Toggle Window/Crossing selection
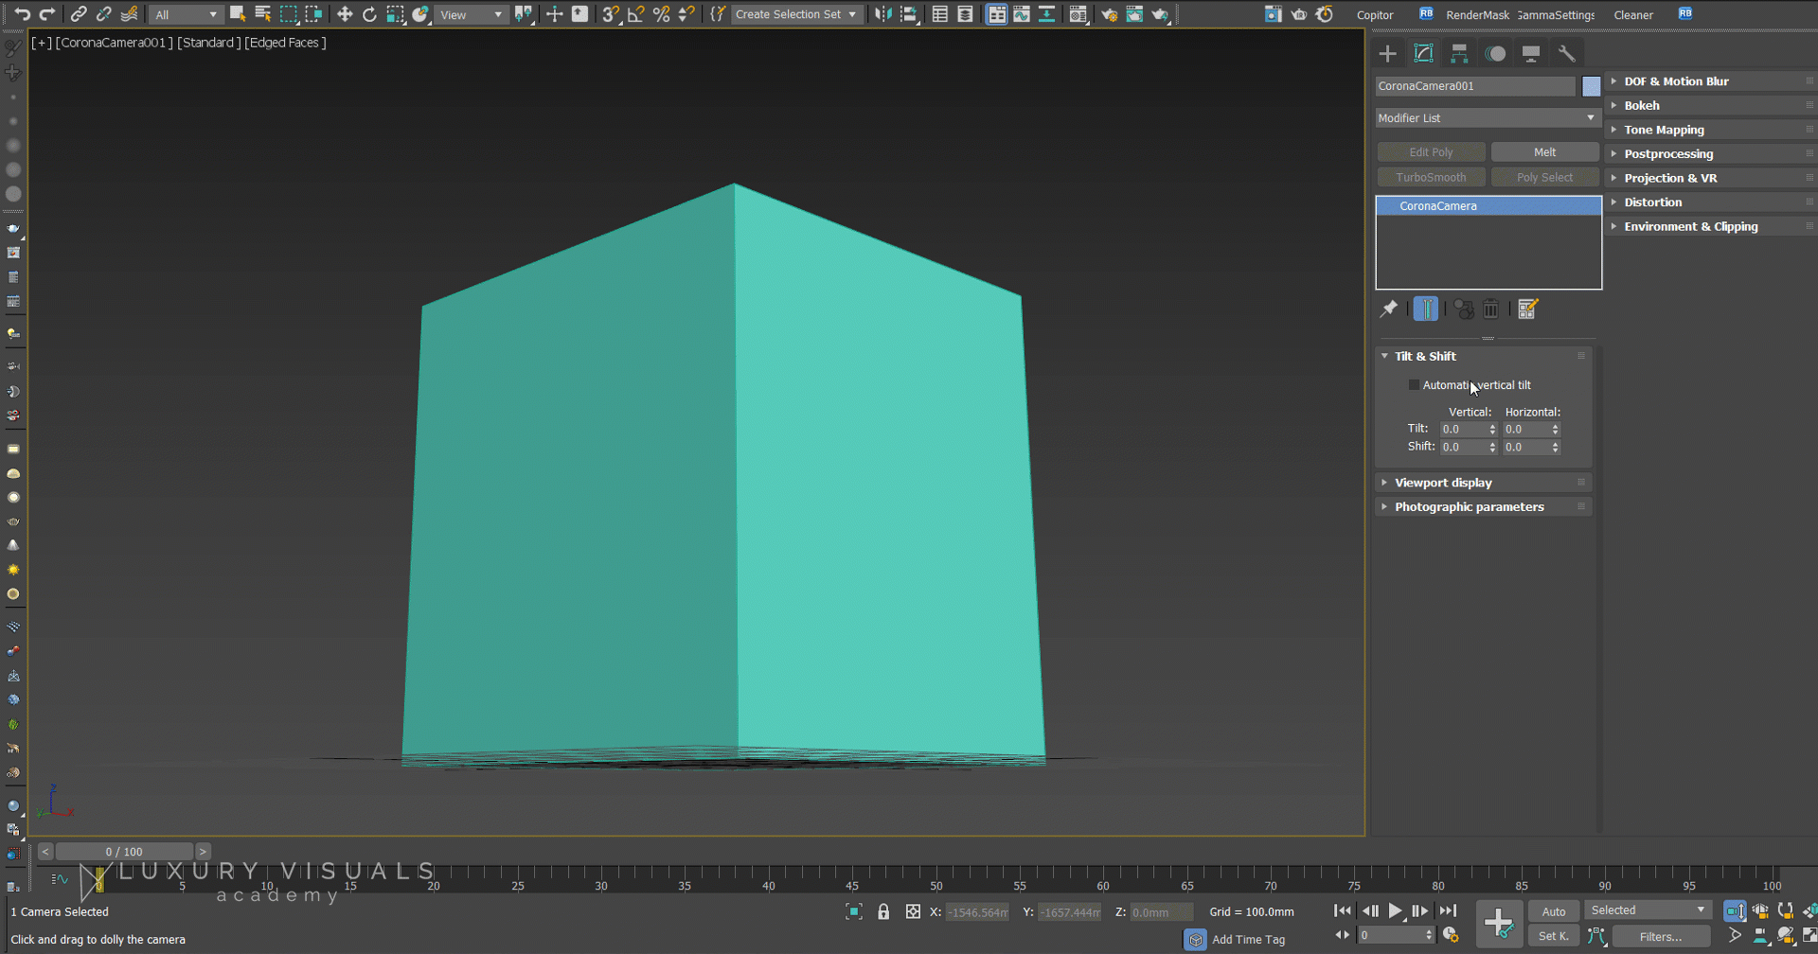The height and width of the screenshot is (954, 1818). (x=313, y=14)
